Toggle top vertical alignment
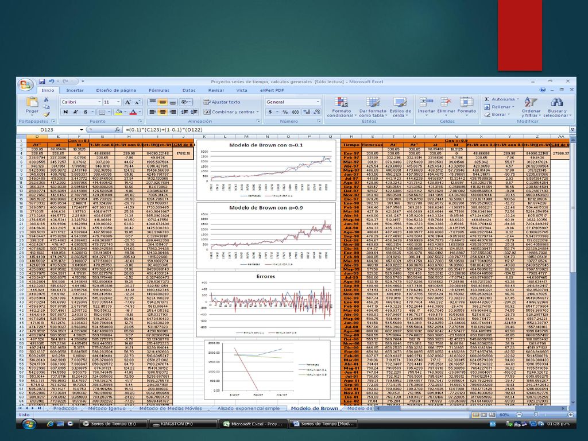 tap(152, 102)
